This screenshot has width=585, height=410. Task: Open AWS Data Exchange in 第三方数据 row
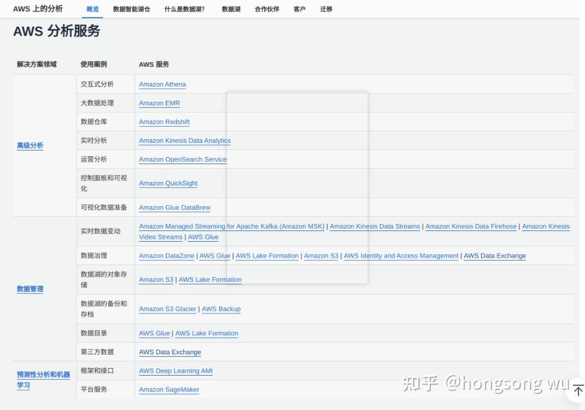(170, 352)
